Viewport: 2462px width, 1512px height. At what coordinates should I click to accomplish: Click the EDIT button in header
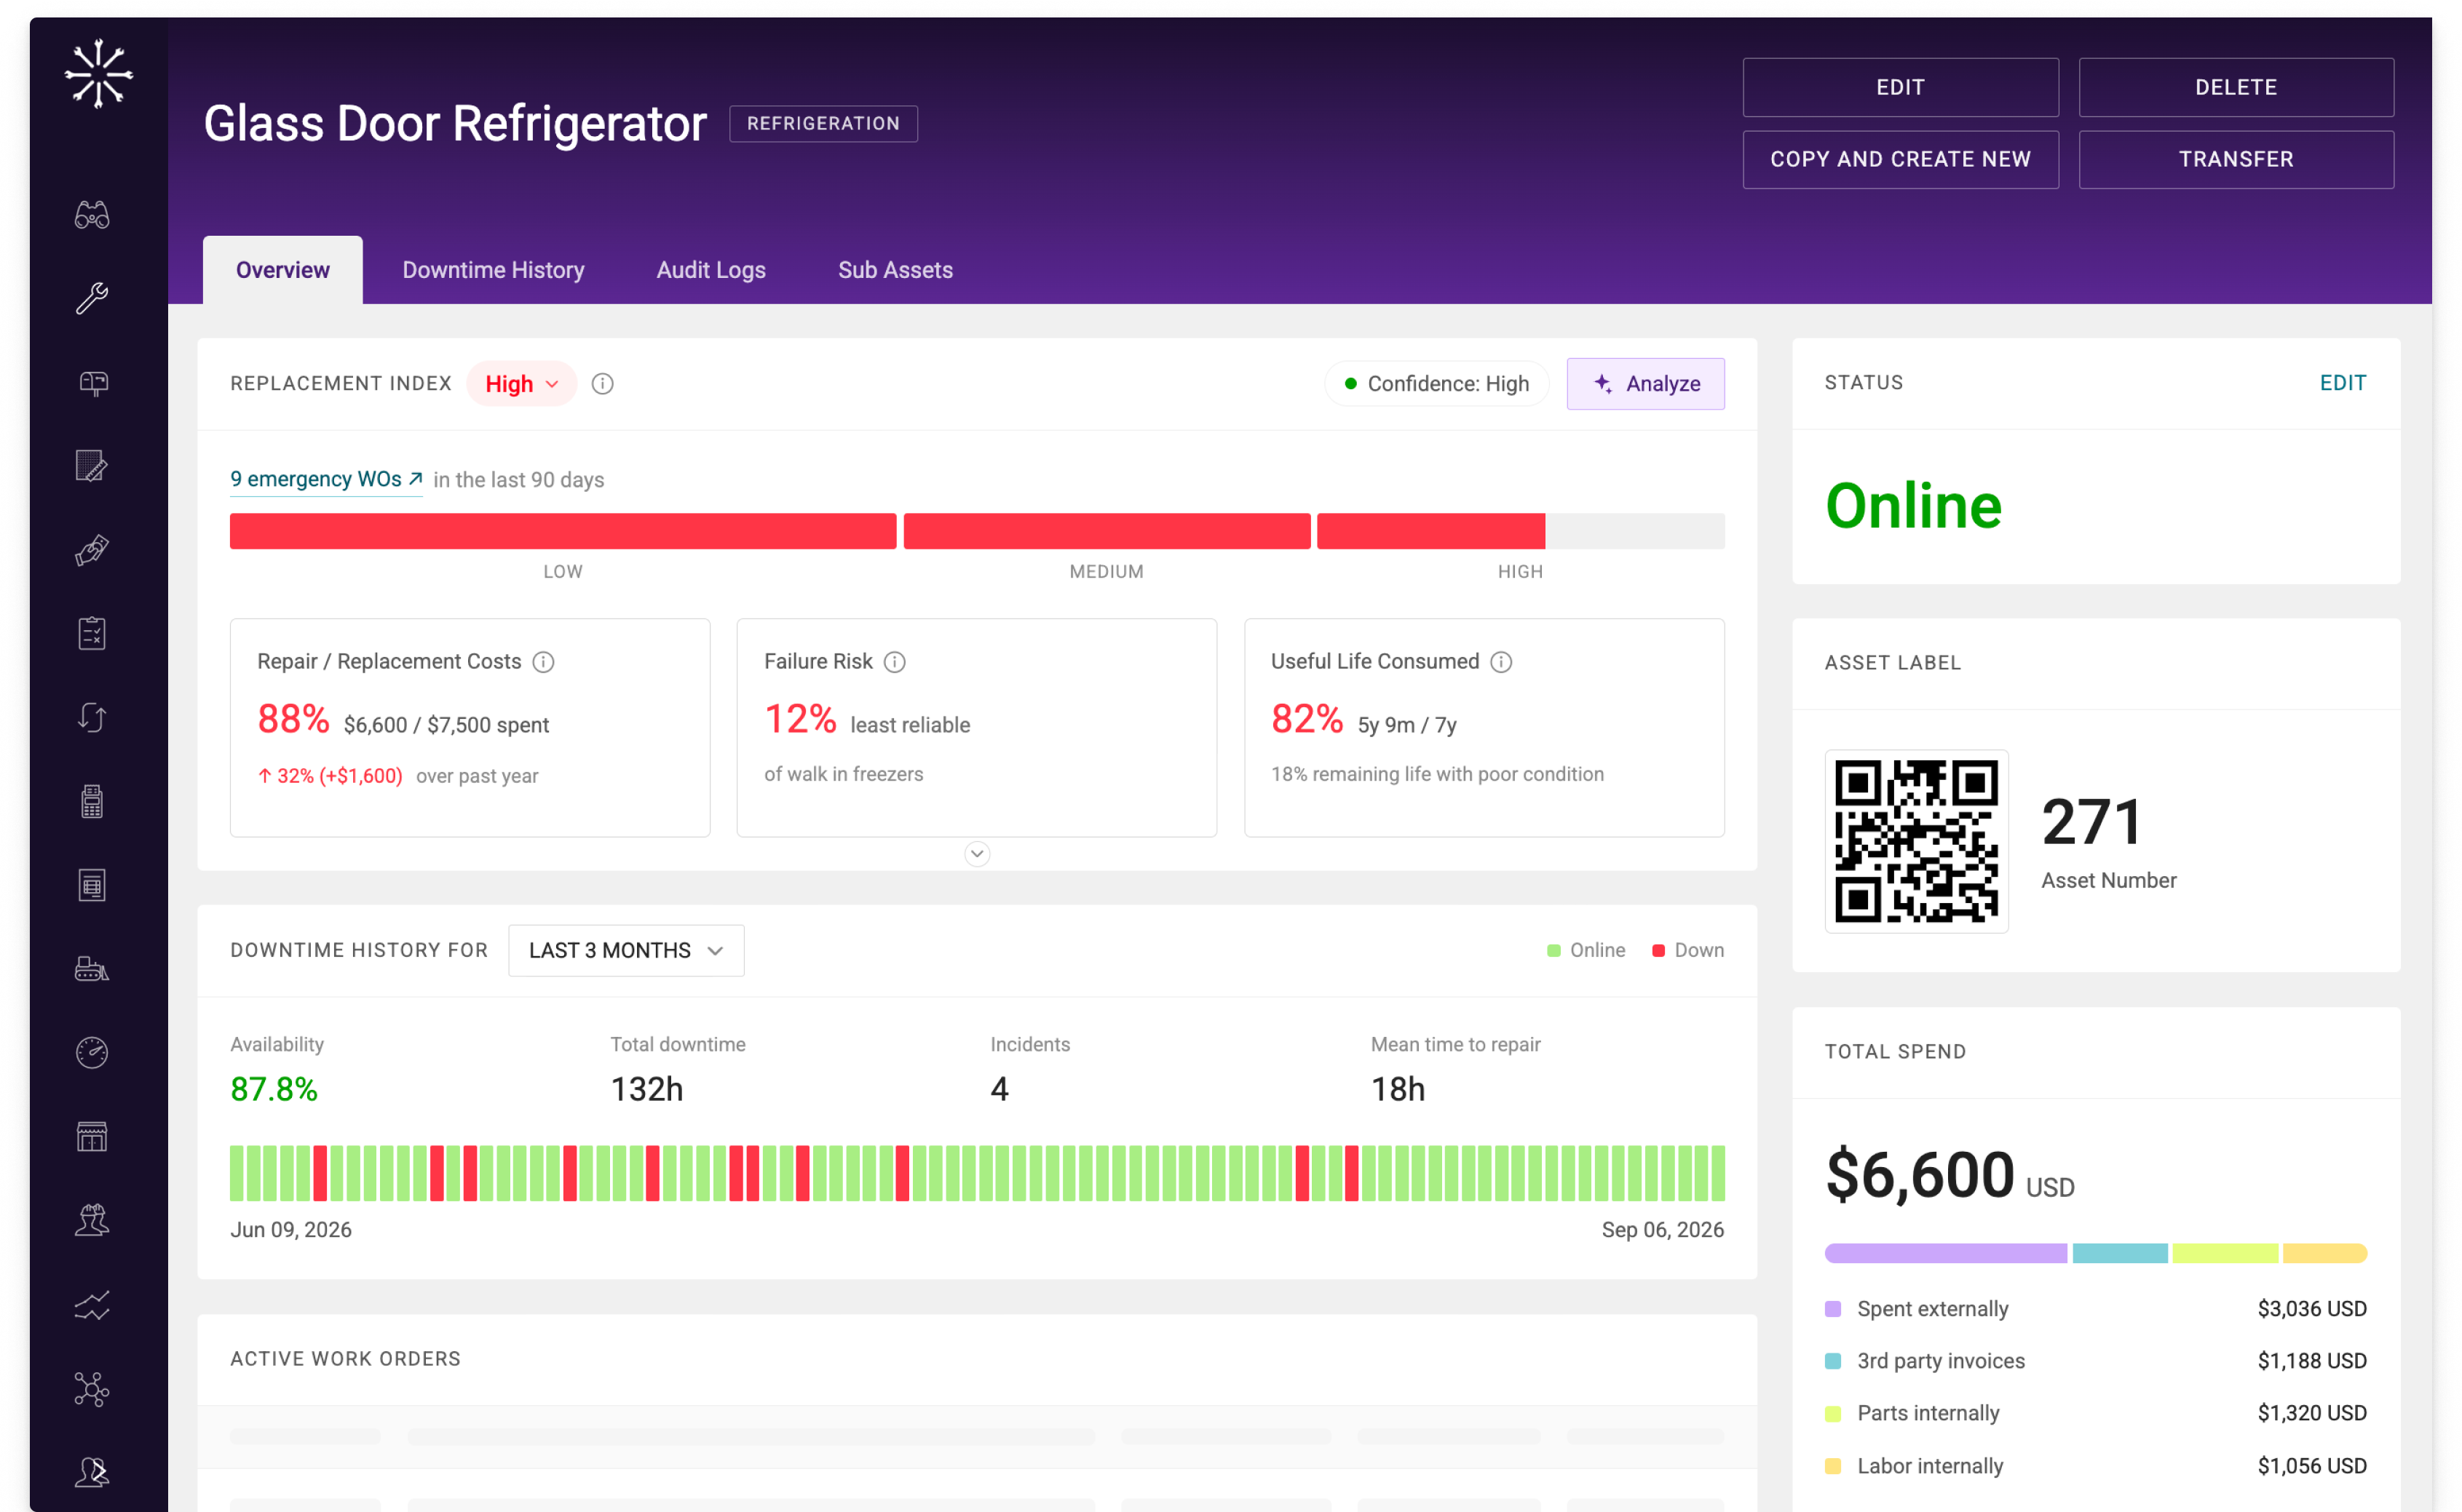click(1901, 87)
